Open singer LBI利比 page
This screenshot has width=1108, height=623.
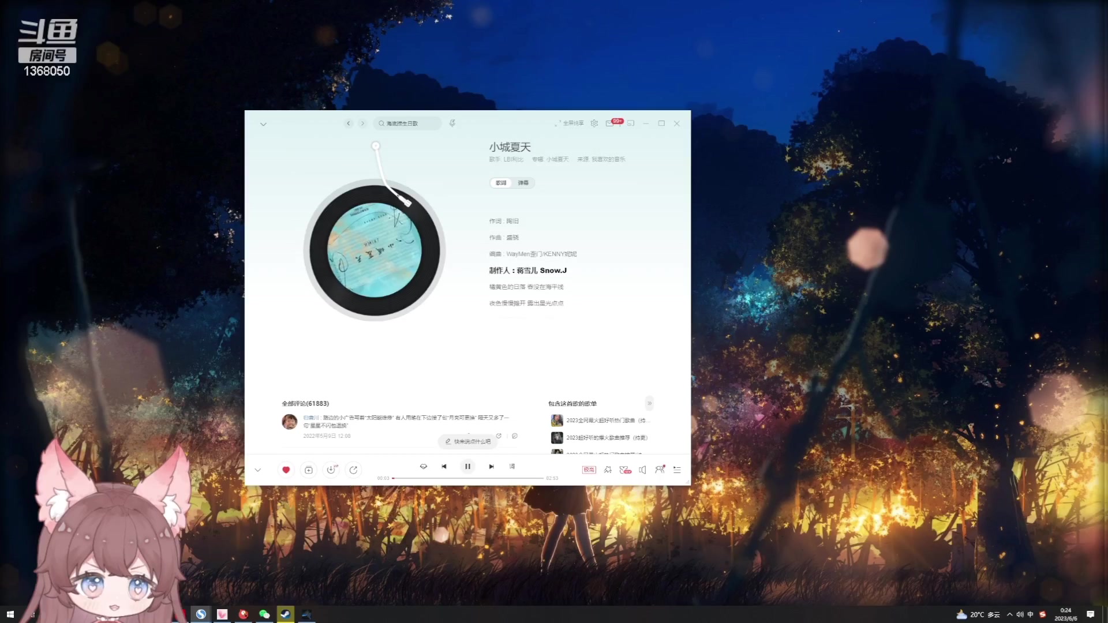click(513, 159)
